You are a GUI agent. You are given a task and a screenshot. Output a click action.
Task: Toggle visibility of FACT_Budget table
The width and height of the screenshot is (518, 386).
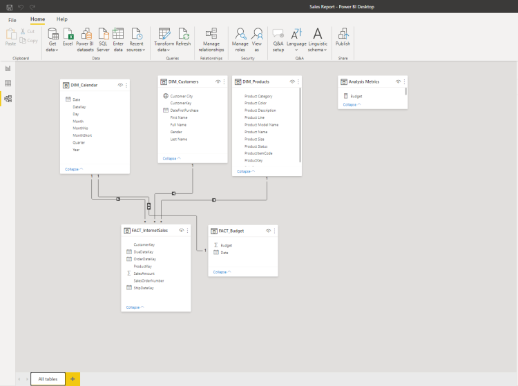[x=268, y=231]
